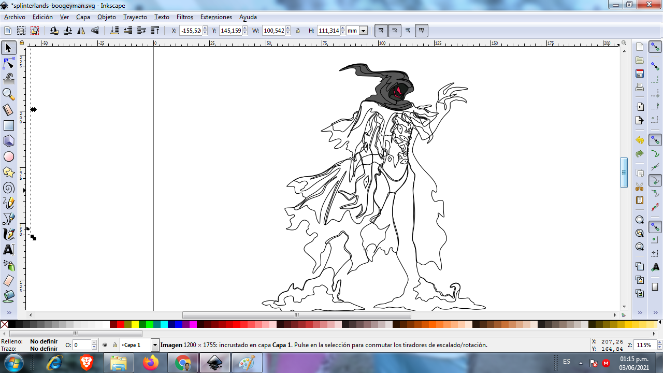Image resolution: width=663 pixels, height=373 pixels.
Task: Select the Text tool in toolbox
Action: pyautogui.click(x=8, y=250)
